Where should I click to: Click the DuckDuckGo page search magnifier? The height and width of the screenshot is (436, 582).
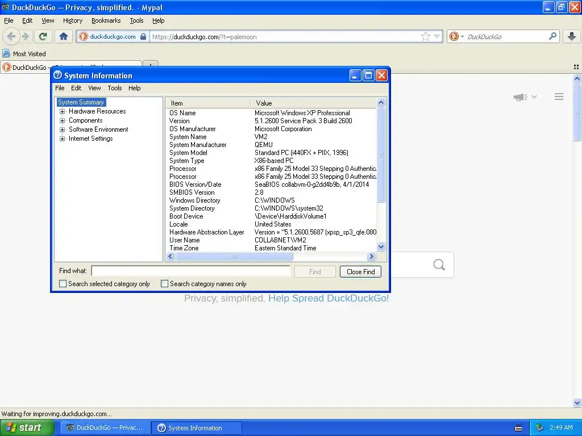pos(439,265)
